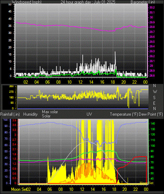Click the 90 humidity scale label

click(6, 126)
